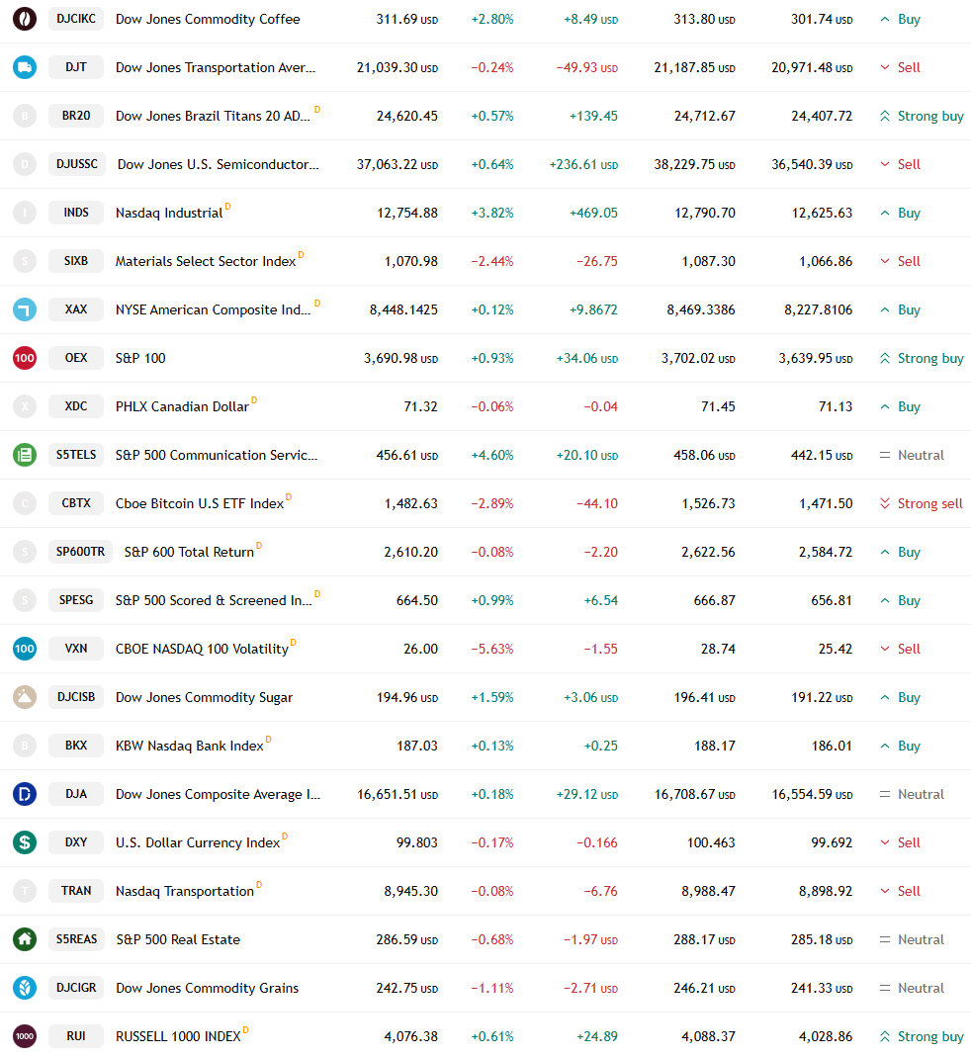This screenshot has height=1057, width=971.
Task: Click the -49.93 USD change for DJT
Action: (587, 68)
